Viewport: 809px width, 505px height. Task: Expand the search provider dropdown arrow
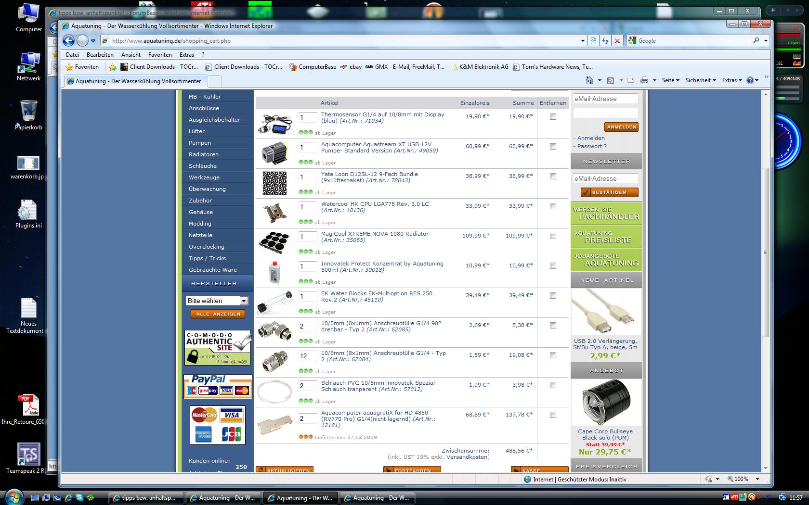[766, 41]
